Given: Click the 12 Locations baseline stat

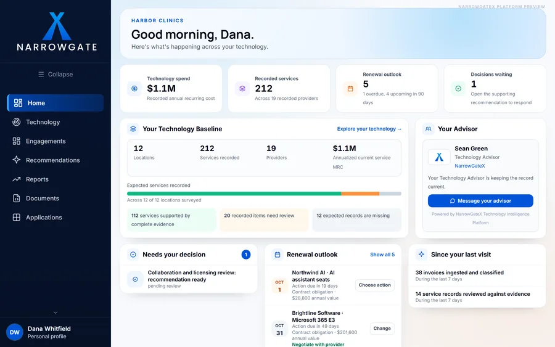Looking at the screenshot, I should tap(144, 152).
